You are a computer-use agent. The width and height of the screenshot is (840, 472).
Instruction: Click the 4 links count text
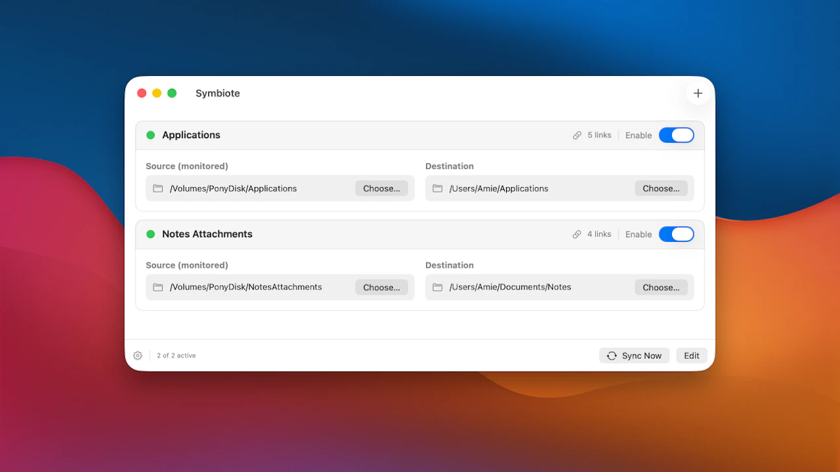tap(599, 234)
